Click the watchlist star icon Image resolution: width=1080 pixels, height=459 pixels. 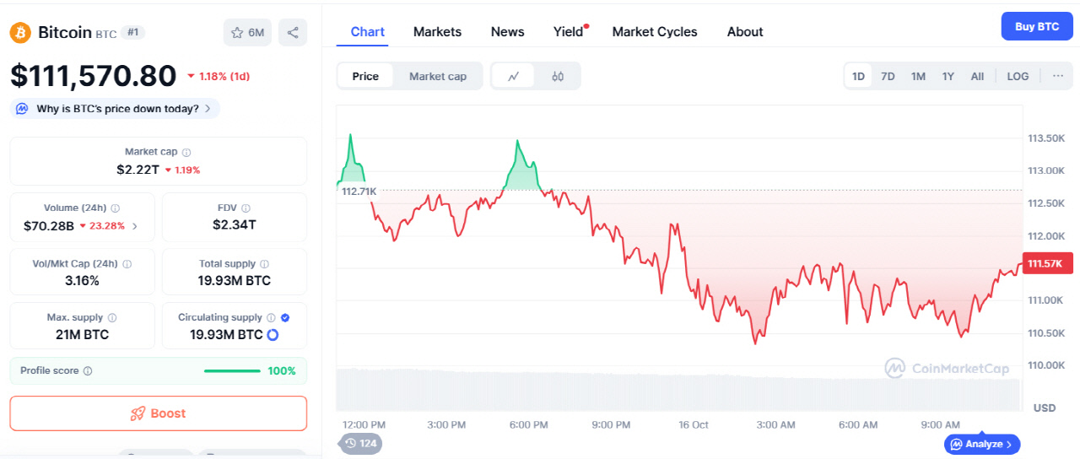click(235, 33)
